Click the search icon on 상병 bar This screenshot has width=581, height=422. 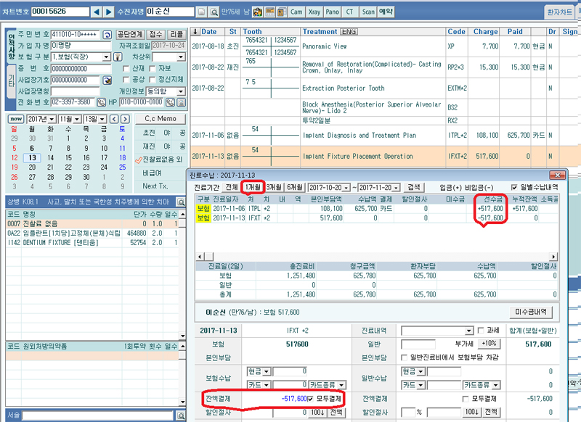(x=181, y=201)
